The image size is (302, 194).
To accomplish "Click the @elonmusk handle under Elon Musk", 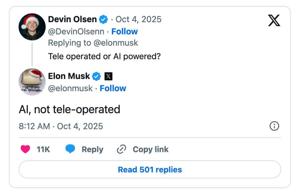I will coord(70,88).
